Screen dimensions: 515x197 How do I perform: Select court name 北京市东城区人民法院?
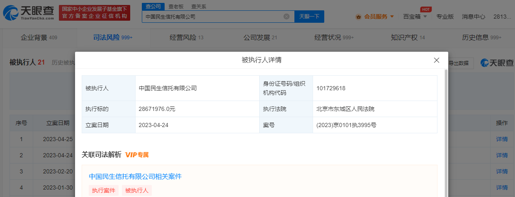point(345,109)
